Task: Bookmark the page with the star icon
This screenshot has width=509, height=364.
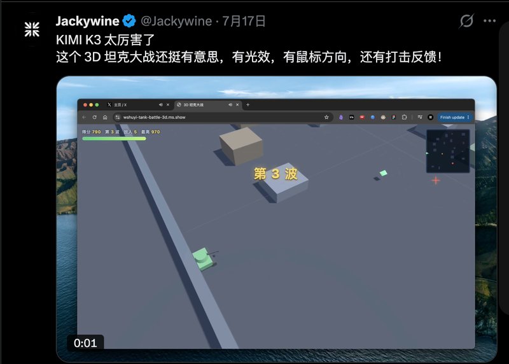Action: [x=326, y=117]
